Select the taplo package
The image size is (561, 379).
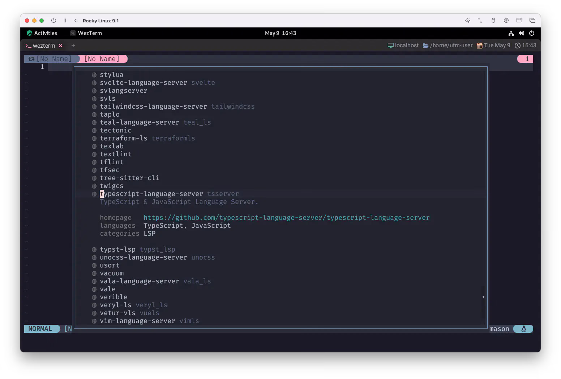pyautogui.click(x=110, y=114)
